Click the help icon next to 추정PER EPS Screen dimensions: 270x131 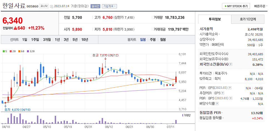(223, 93)
